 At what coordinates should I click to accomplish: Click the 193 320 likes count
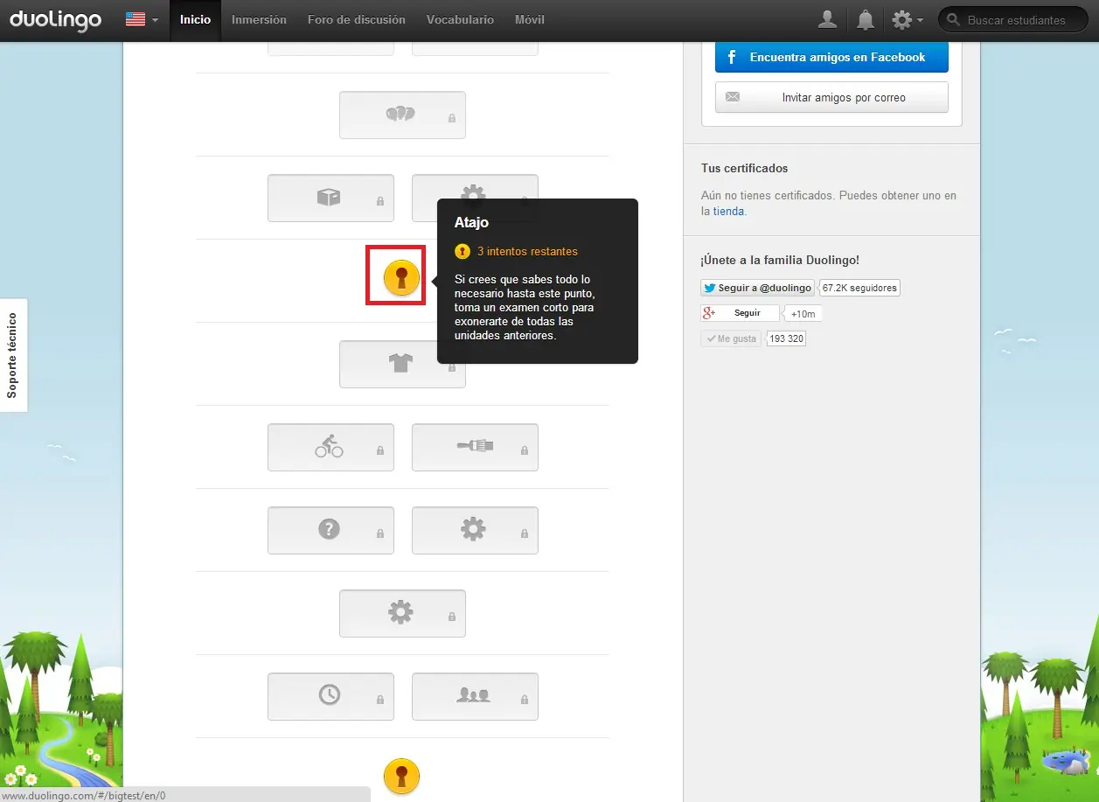[x=786, y=338]
